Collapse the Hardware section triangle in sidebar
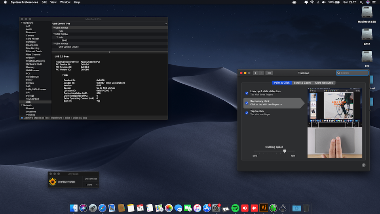The image size is (380, 214). tap(21, 23)
